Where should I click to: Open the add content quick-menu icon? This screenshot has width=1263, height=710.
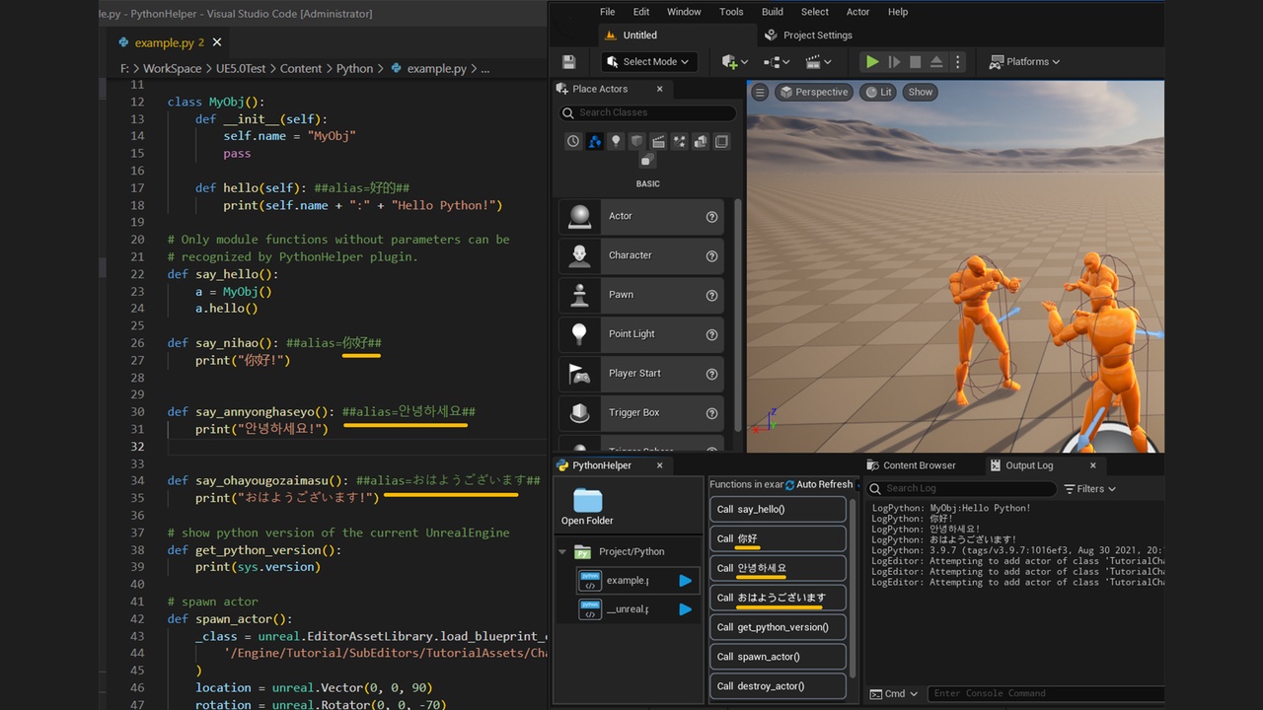tap(734, 61)
